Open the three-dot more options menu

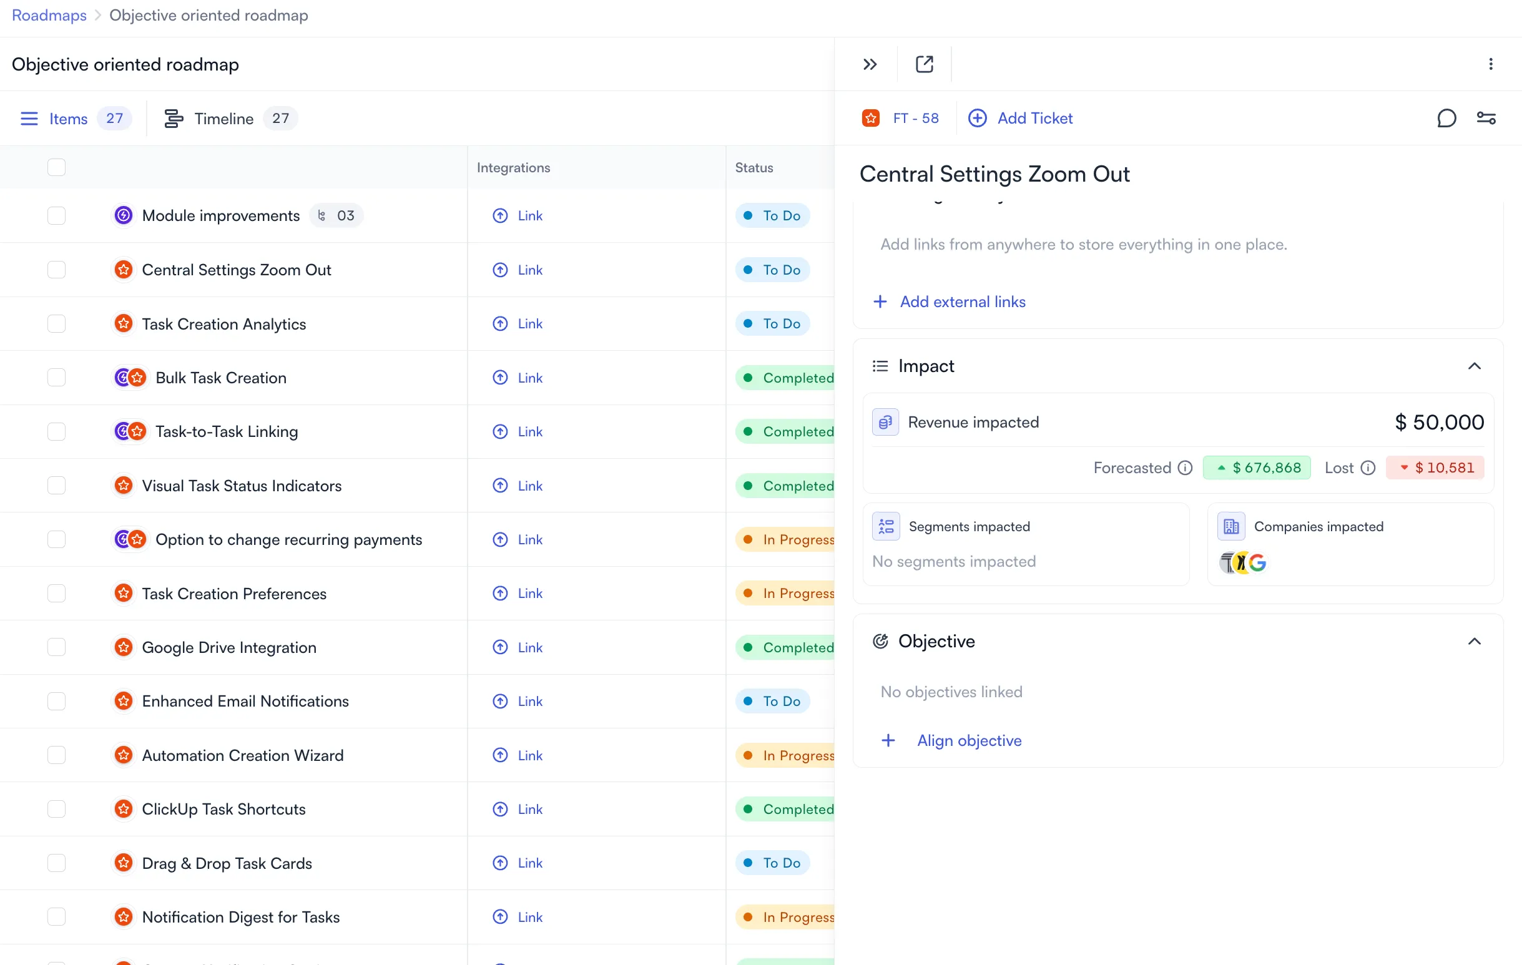click(x=1490, y=64)
